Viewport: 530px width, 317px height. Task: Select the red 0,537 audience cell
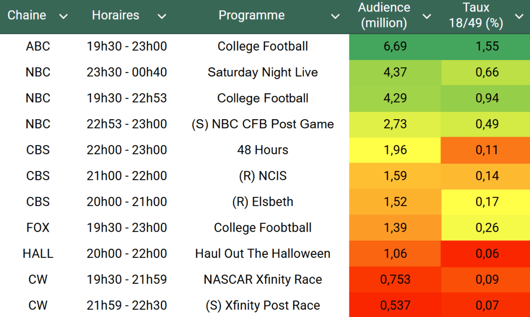coord(395,306)
